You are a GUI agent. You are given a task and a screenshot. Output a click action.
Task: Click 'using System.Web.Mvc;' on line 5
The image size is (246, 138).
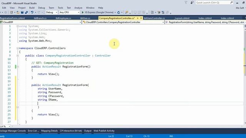pos(35,41)
